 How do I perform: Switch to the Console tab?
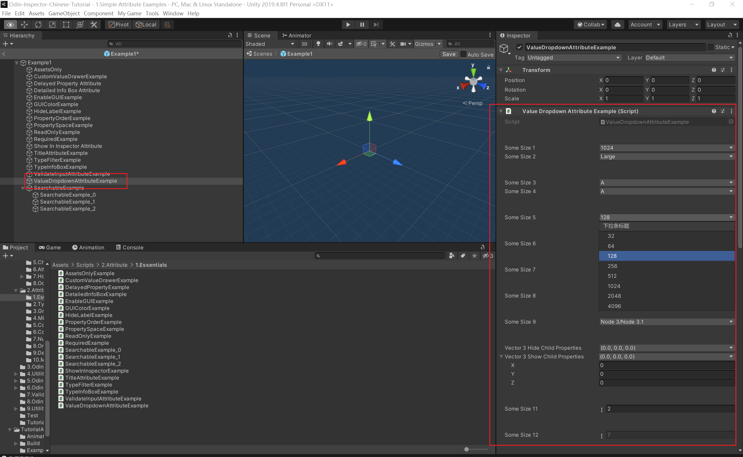130,247
